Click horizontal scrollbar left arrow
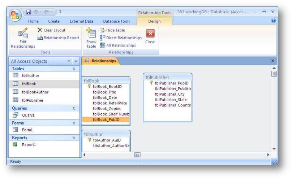The width and height of the screenshot is (292, 179). pyautogui.click(x=84, y=155)
